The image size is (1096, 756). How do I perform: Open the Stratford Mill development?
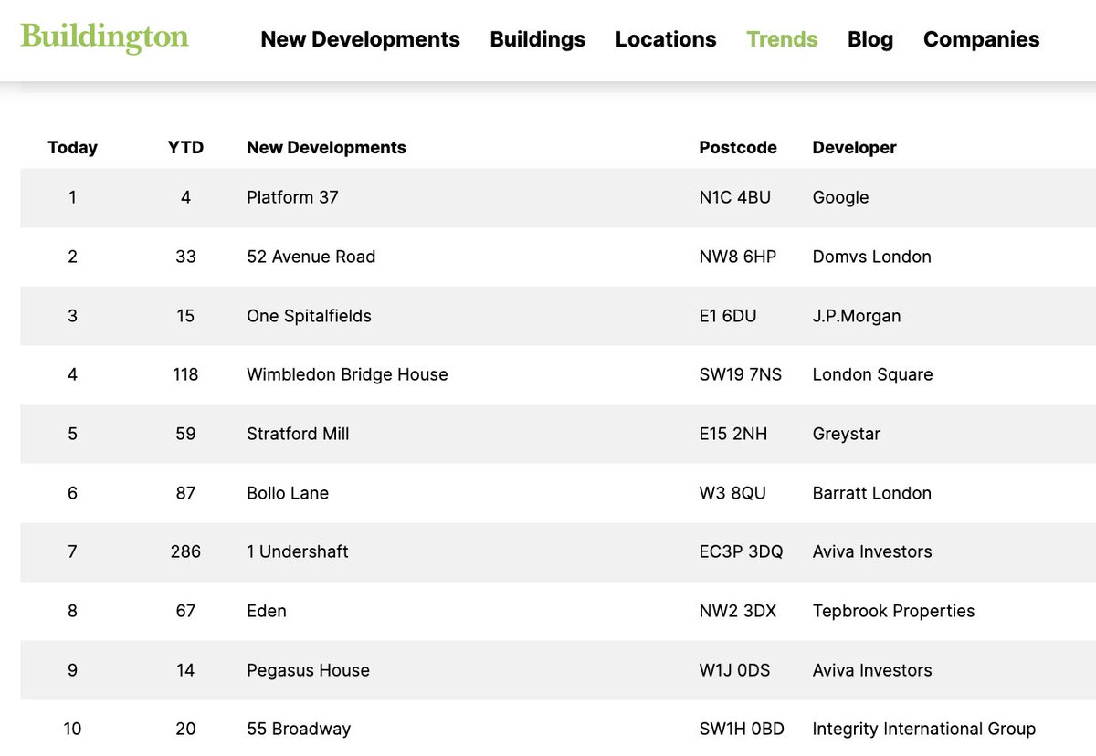coord(298,434)
